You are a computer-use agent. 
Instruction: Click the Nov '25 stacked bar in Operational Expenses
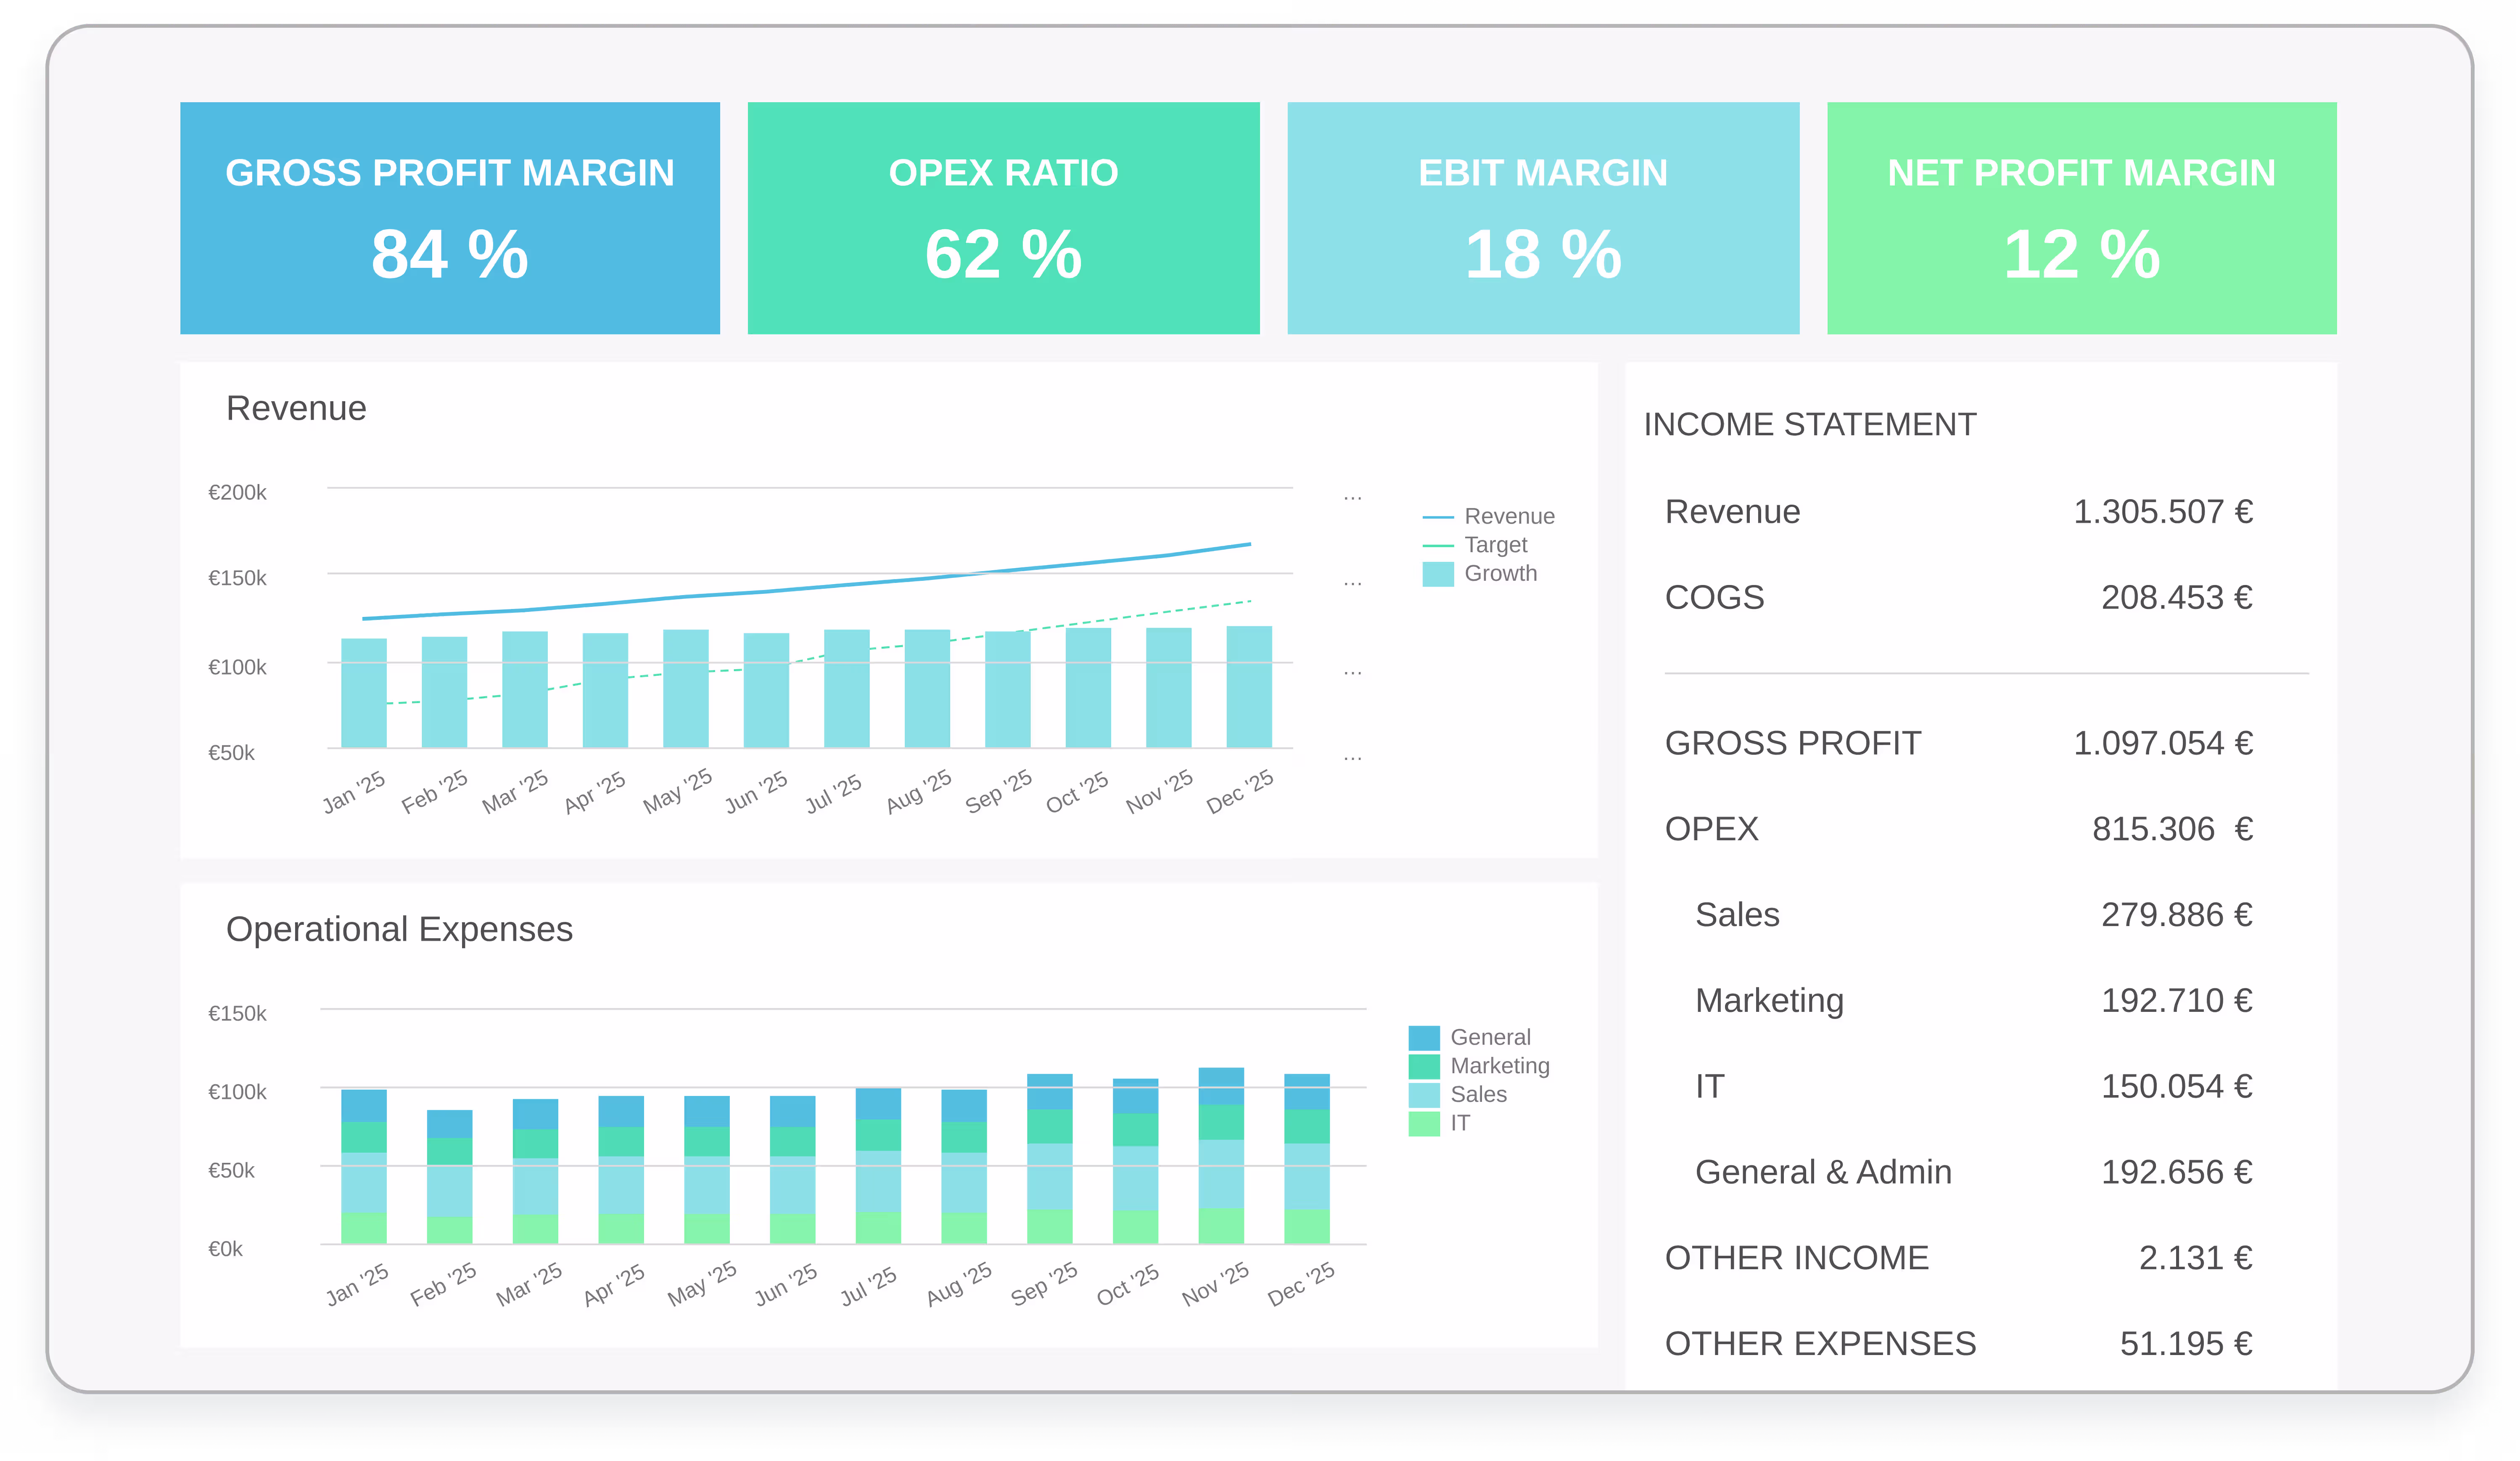pos(1221,1156)
